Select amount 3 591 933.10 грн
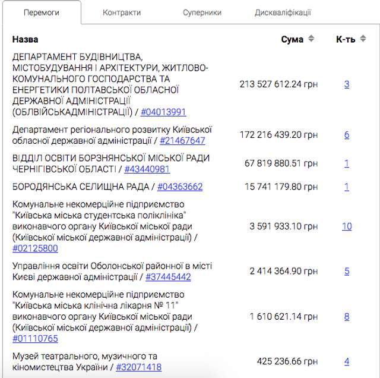This screenshot has width=380, height=378. [284, 226]
